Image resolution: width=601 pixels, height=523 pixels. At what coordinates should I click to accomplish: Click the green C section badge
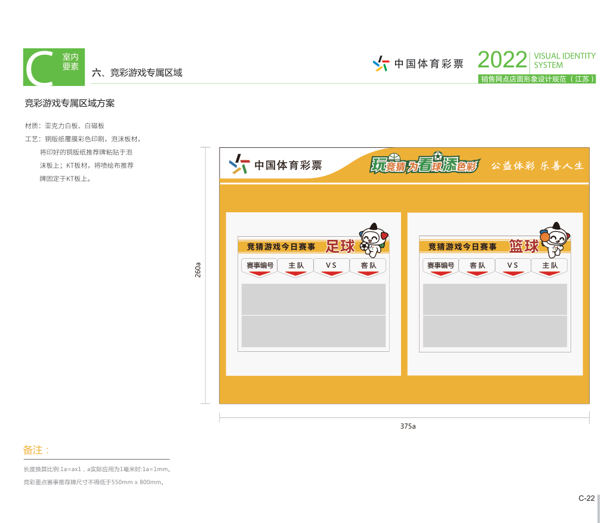click(54, 67)
